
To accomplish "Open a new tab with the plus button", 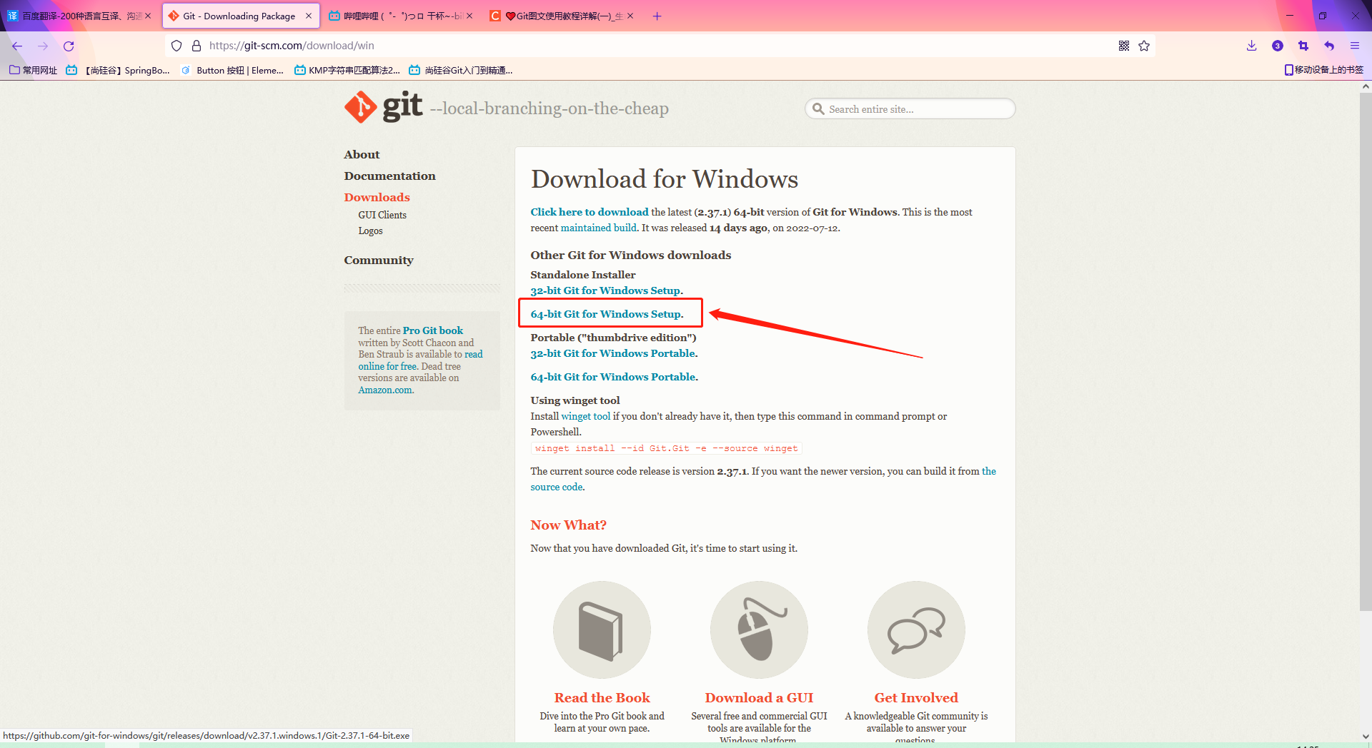I will pyautogui.click(x=657, y=16).
